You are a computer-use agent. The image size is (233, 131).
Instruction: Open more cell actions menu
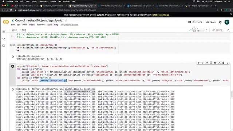coord(227,63)
